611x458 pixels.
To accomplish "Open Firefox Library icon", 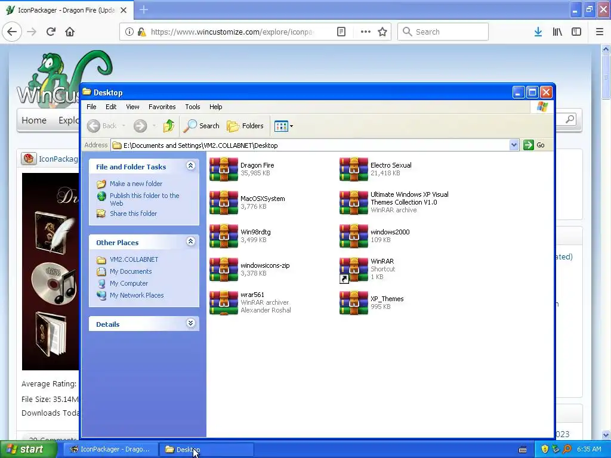I will (557, 32).
